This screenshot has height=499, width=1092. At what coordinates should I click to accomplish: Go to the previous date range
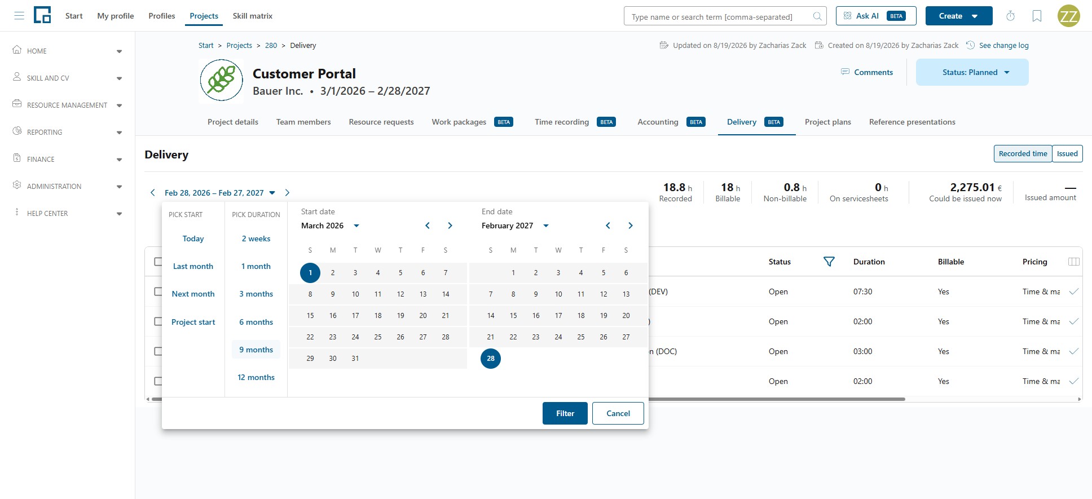tap(152, 193)
